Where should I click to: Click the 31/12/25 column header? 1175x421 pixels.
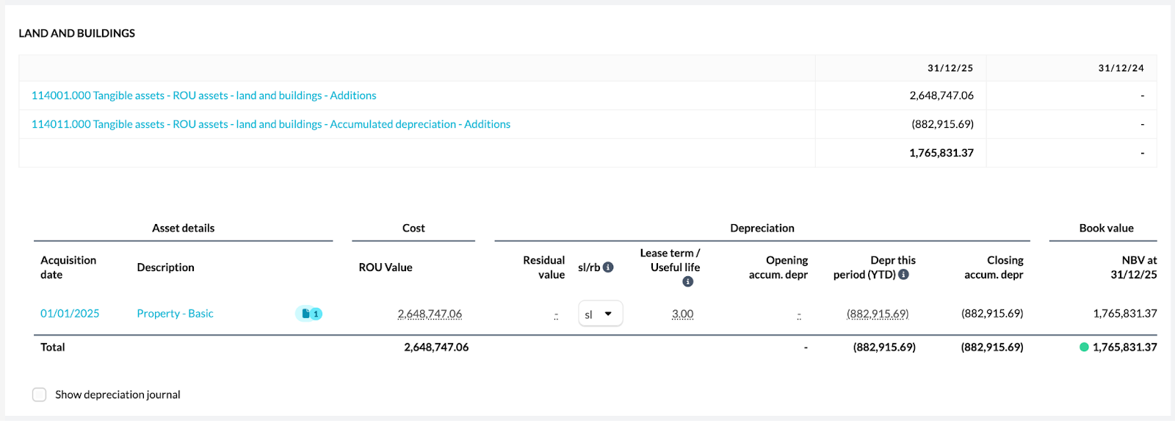click(950, 68)
